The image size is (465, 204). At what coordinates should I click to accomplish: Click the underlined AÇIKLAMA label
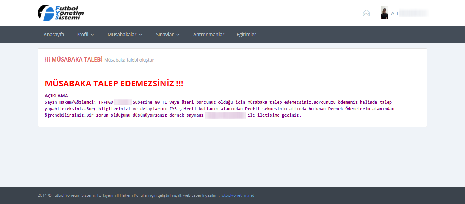(56, 96)
